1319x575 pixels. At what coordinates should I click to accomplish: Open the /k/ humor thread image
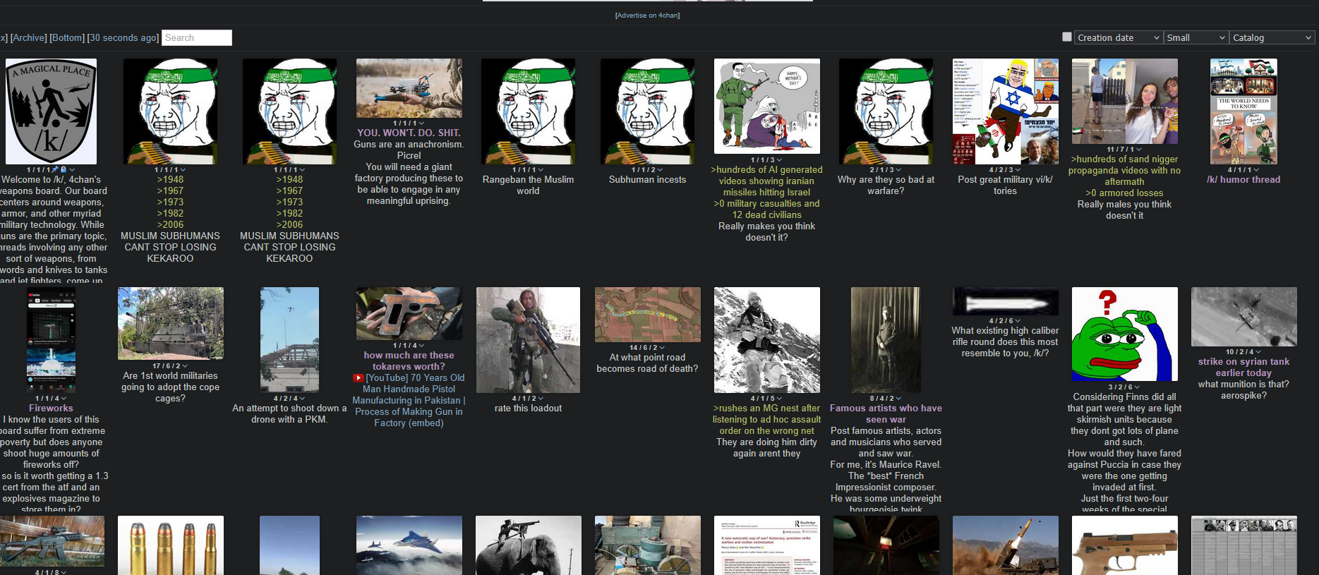point(1243,111)
